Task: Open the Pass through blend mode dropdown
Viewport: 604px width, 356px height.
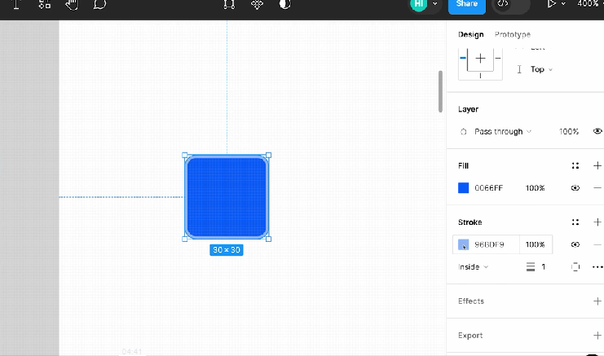Action: click(503, 132)
